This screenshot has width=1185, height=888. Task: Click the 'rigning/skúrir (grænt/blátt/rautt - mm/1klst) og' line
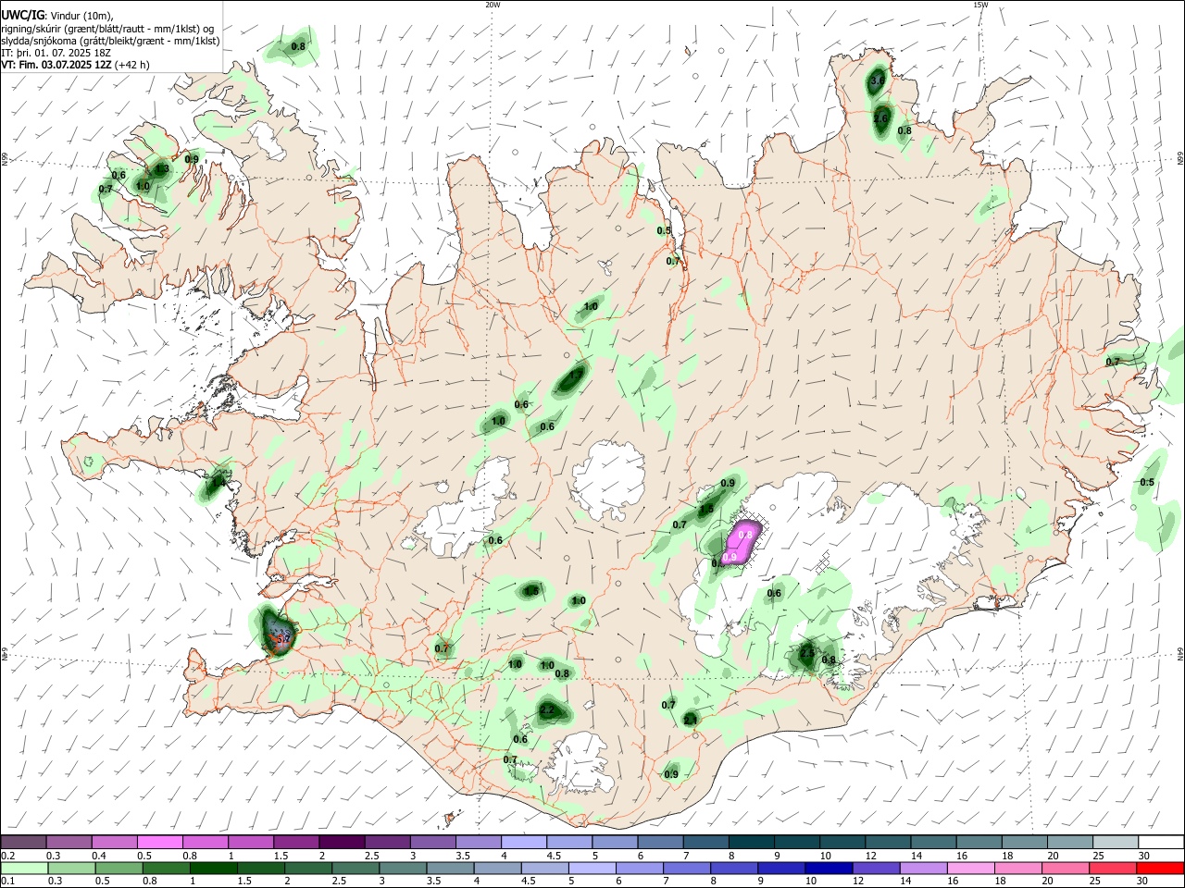107,29
